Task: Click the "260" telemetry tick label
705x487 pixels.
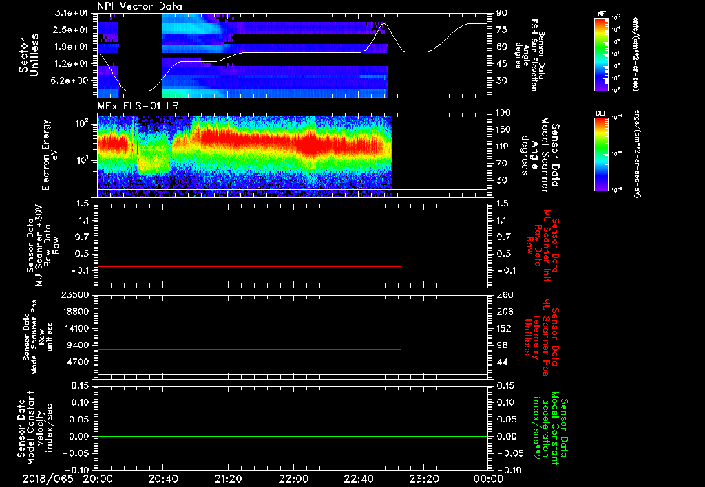Action: click(505, 294)
